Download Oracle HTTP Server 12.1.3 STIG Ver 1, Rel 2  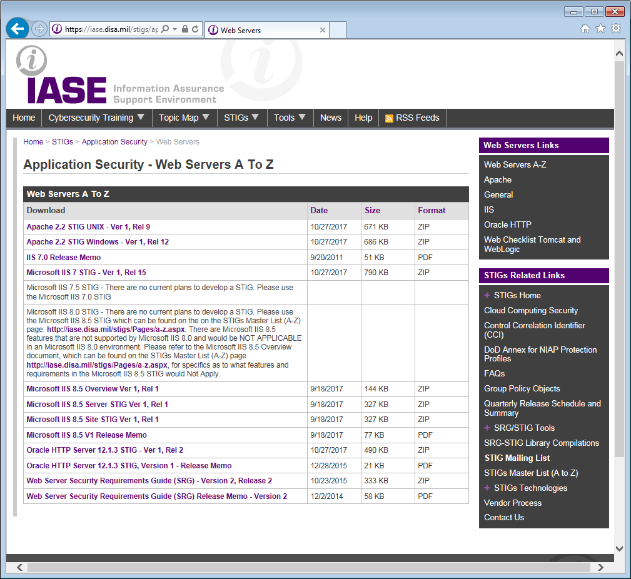click(104, 450)
